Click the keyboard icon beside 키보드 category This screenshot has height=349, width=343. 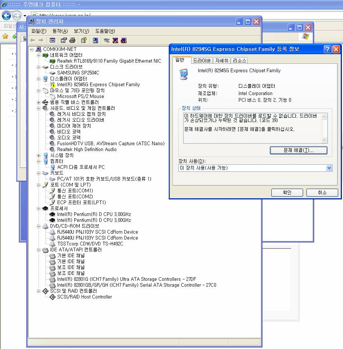pos(45,173)
